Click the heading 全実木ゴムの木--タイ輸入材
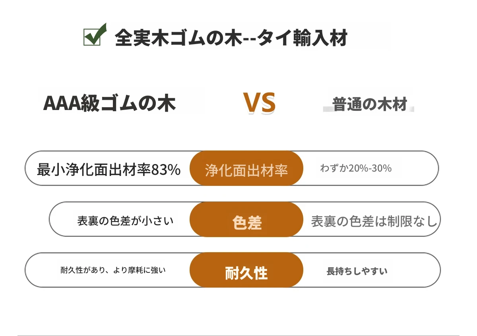The height and width of the screenshot is (336, 477). (231, 39)
